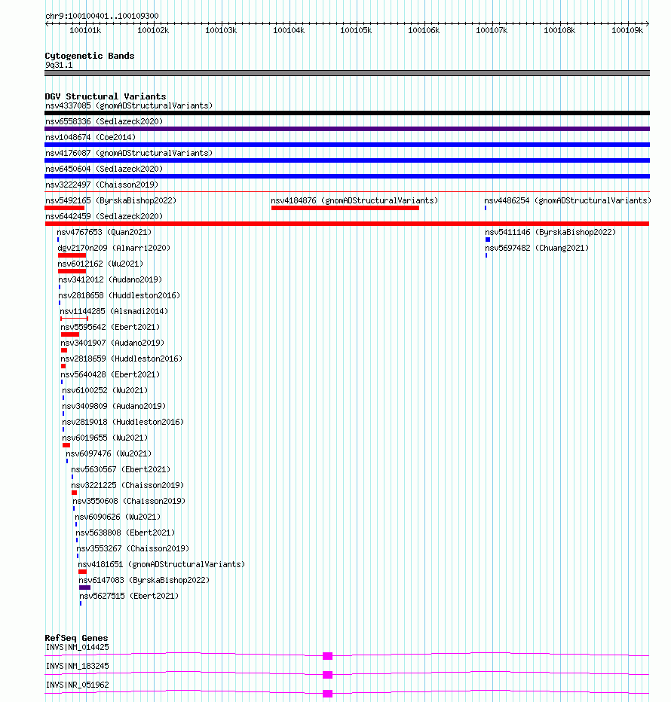Open the INVS|NR_051962 transcript label
671x702 pixels.
[77, 685]
